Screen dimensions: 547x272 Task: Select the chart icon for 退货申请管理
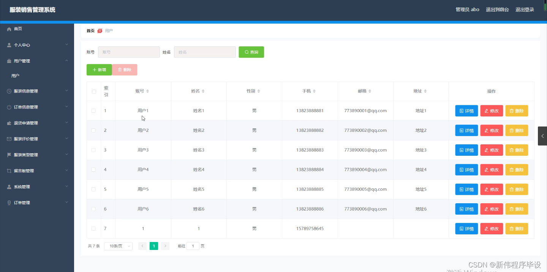coord(9,123)
